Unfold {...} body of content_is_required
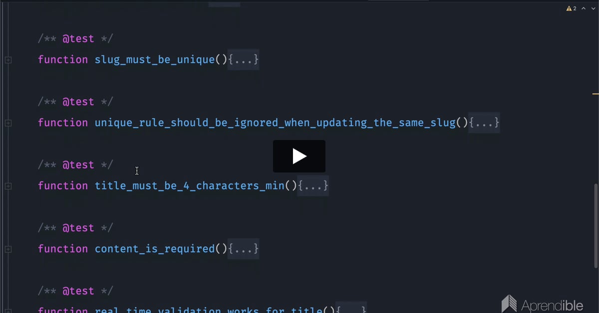The height and width of the screenshot is (313, 599). 244,248
